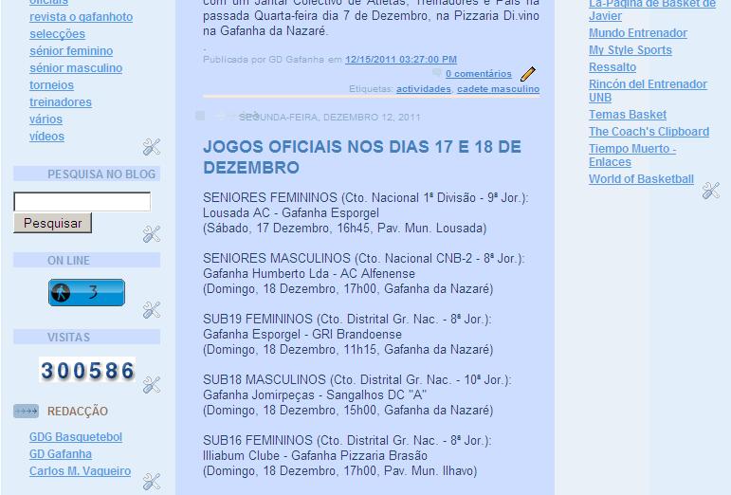Click the REDACÇÃO section heading
This screenshot has width=731, height=495.
point(78,412)
